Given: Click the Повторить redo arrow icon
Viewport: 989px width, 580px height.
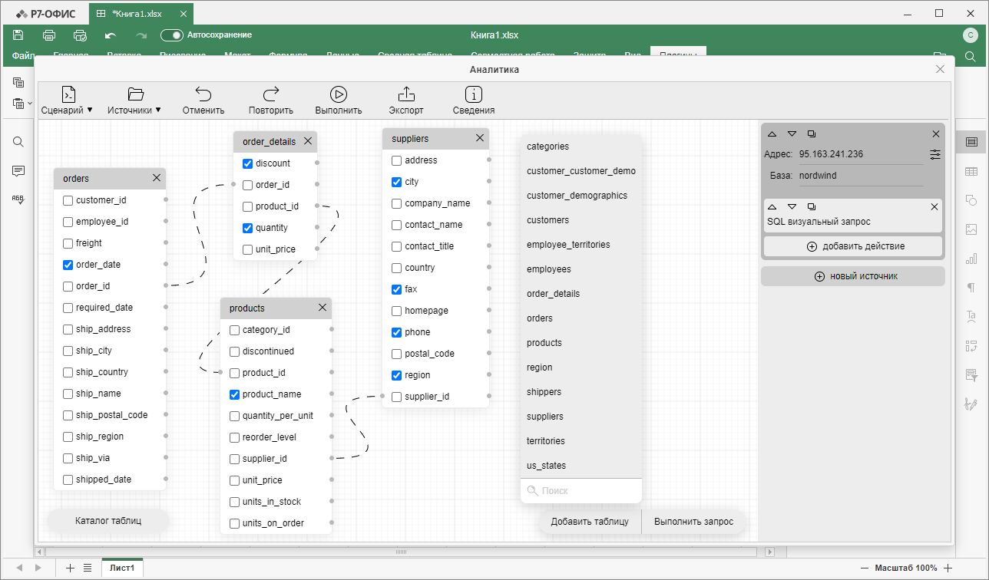Looking at the screenshot, I should 271,94.
